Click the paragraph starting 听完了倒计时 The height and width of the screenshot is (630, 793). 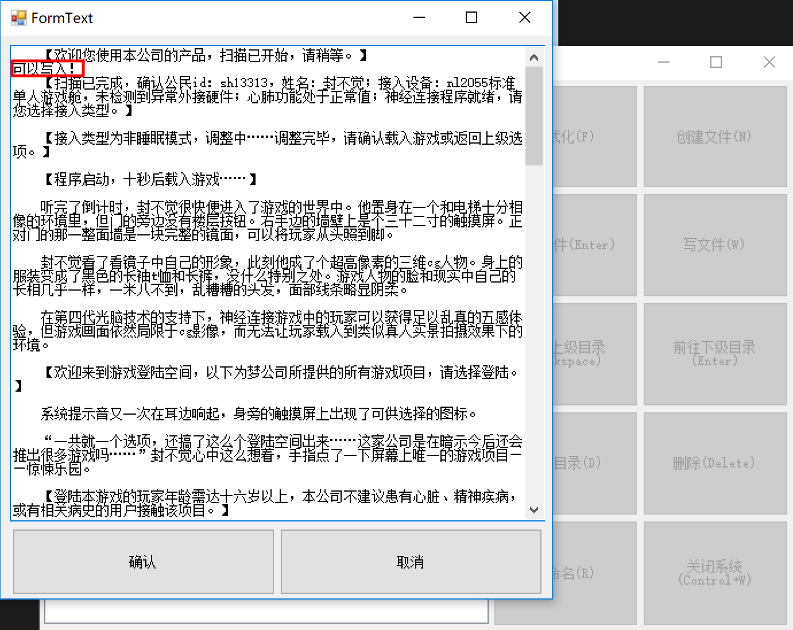tap(268, 221)
